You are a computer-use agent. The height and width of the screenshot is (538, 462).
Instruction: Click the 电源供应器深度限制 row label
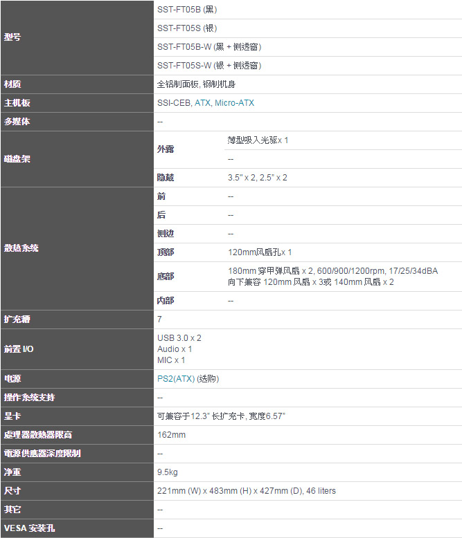[x=42, y=454]
